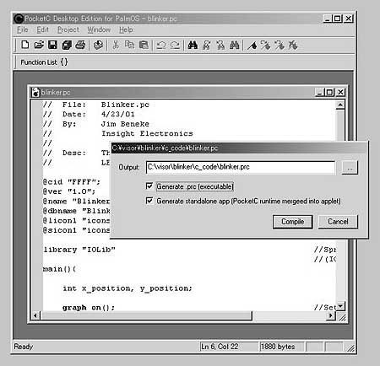Clear all bookmarks with last flag icon
Image resolution: width=380 pixels, height=366 pixels.
coord(293,45)
